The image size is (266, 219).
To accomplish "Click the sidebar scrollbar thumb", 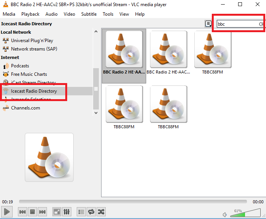I will click(x=96, y=89).
